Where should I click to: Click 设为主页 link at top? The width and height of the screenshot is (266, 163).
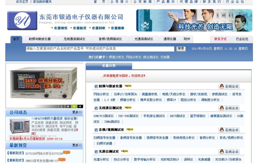point(22,2)
